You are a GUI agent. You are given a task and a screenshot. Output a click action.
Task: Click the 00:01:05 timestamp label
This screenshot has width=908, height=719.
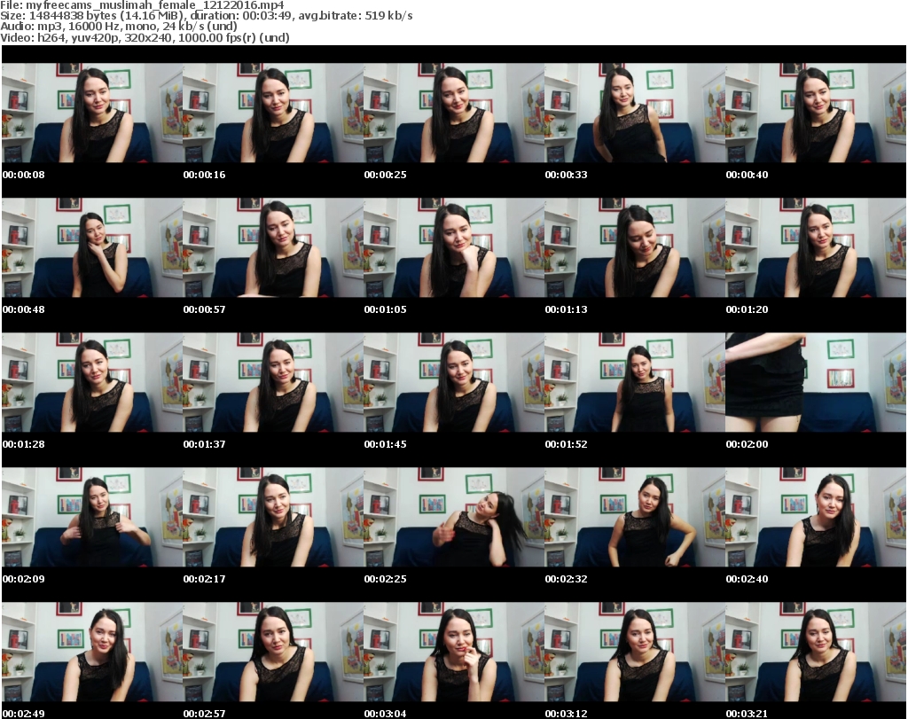click(385, 309)
